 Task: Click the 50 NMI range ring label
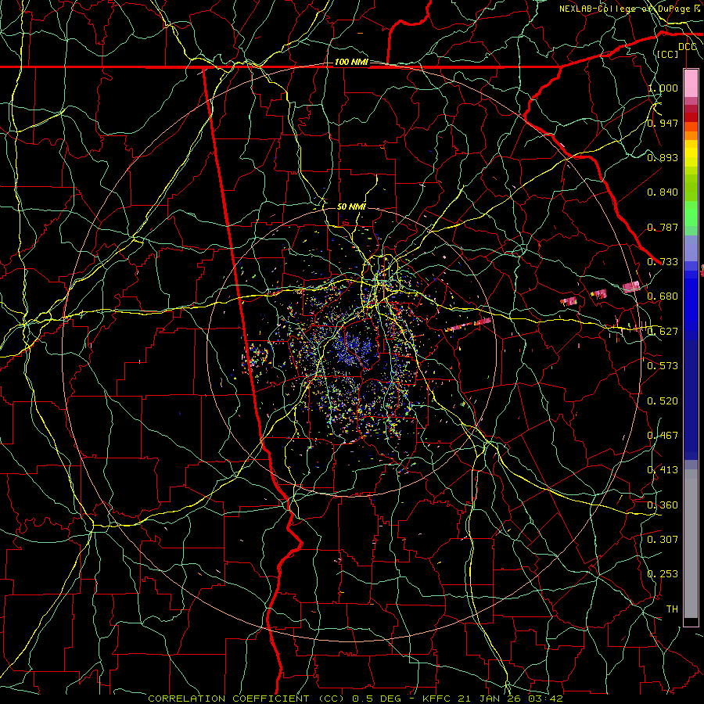(x=351, y=207)
